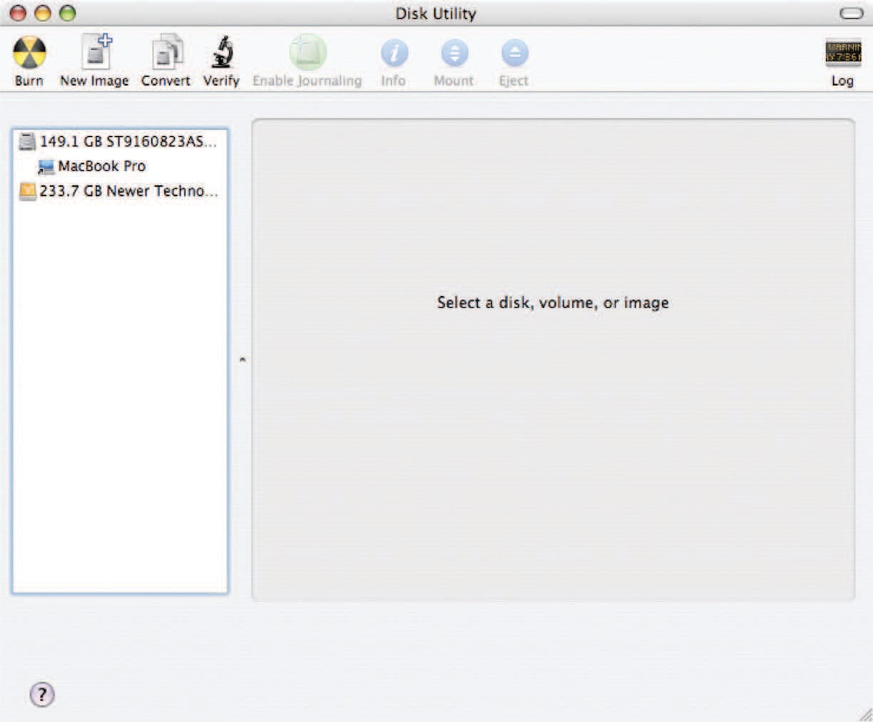Screen dimensions: 873x722
Task: Toggle toolbar visibility with the pill button
Action: coord(851,14)
